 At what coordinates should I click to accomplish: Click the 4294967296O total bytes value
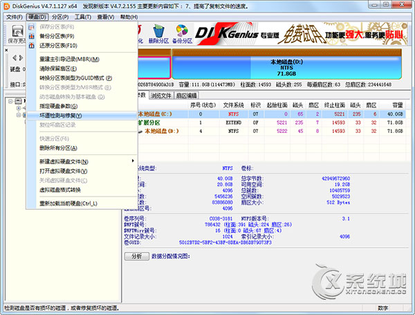click(x=336, y=179)
